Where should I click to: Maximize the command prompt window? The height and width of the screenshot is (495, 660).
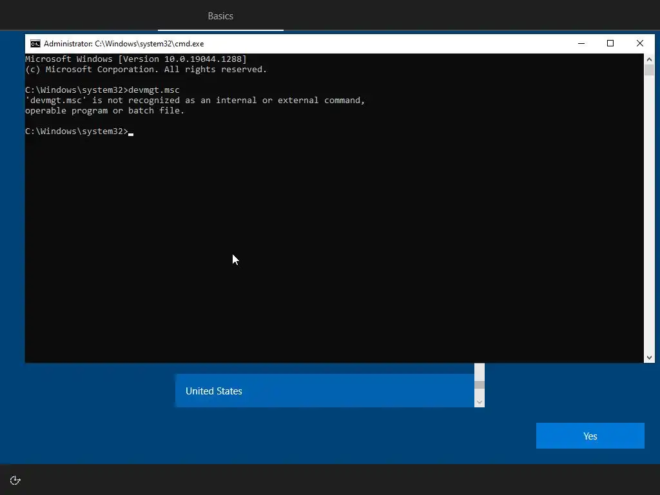pyautogui.click(x=610, y=43)
